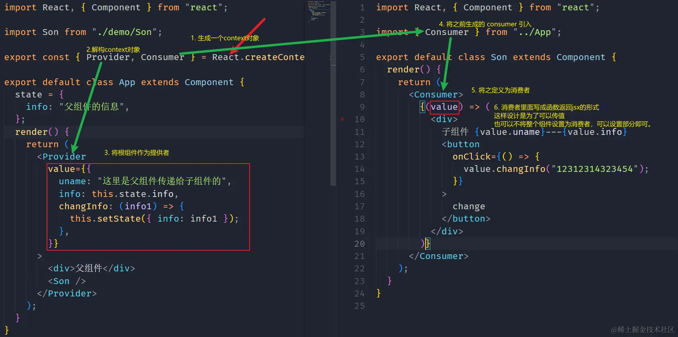Viewport: 678px width, 337px height.
Task: Click the opening <Consumer> tag on line 8
Action: [436, 95]
